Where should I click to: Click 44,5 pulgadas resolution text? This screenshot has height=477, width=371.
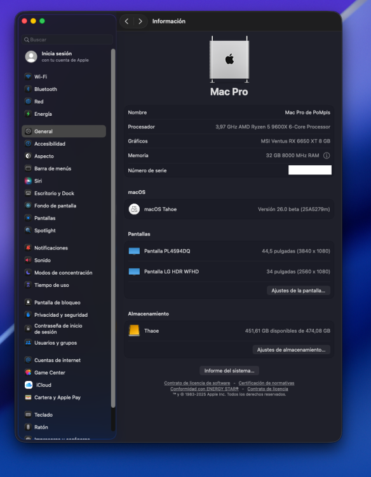tap(296, 251)
